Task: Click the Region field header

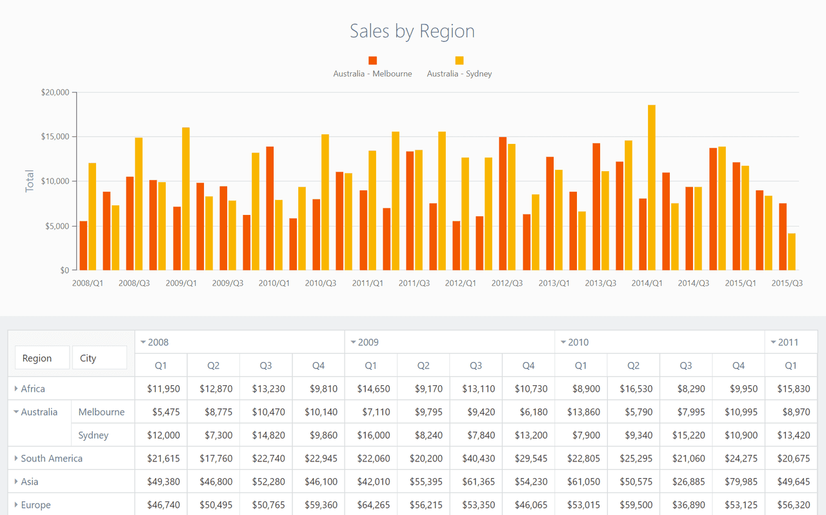Action: click(x=42, y=358)
